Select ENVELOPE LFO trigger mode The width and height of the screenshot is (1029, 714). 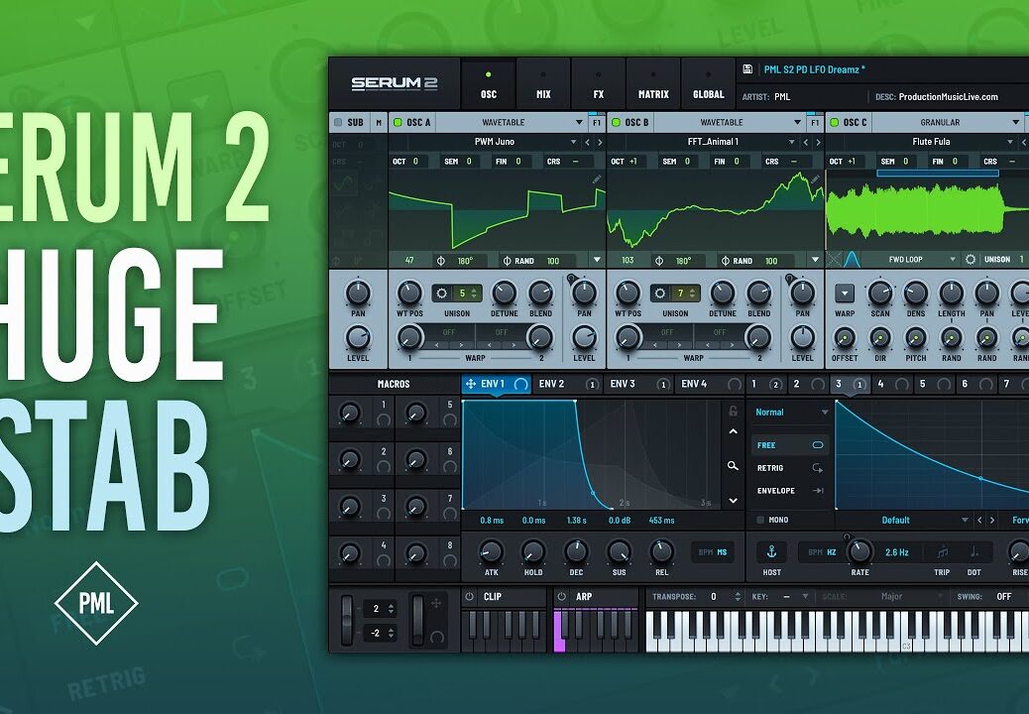click(x=789, y=490)
